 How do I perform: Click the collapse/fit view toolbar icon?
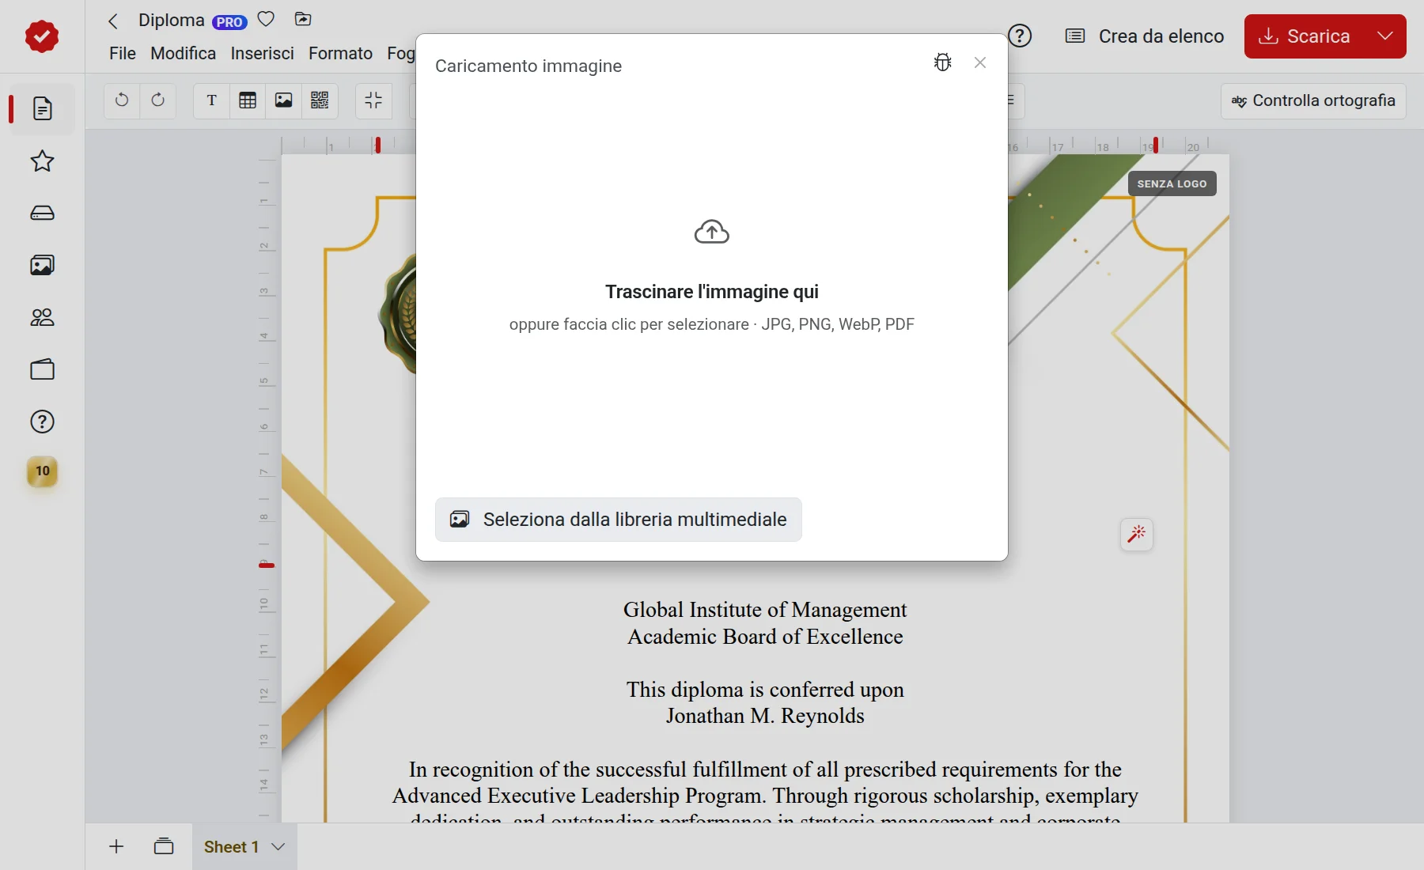point(373,100)
